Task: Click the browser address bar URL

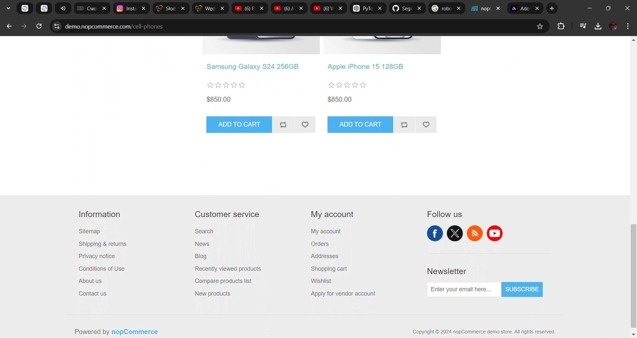Action: (114, 27)
